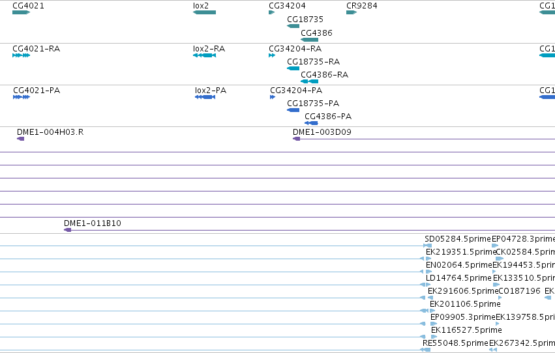Click the CR9284 gene label
The image size is (555, 353).
[362, 6]
